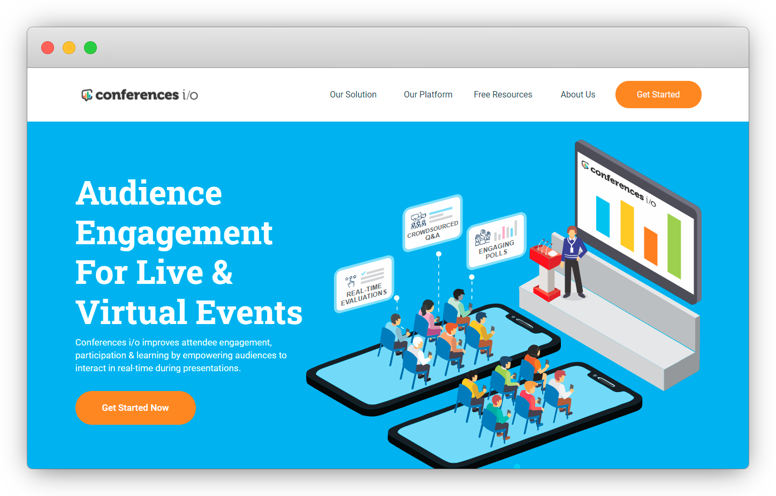This screenshot has height=496, width=776.
Task: Select the Engaging Polls card
Action: pos(497,241)
